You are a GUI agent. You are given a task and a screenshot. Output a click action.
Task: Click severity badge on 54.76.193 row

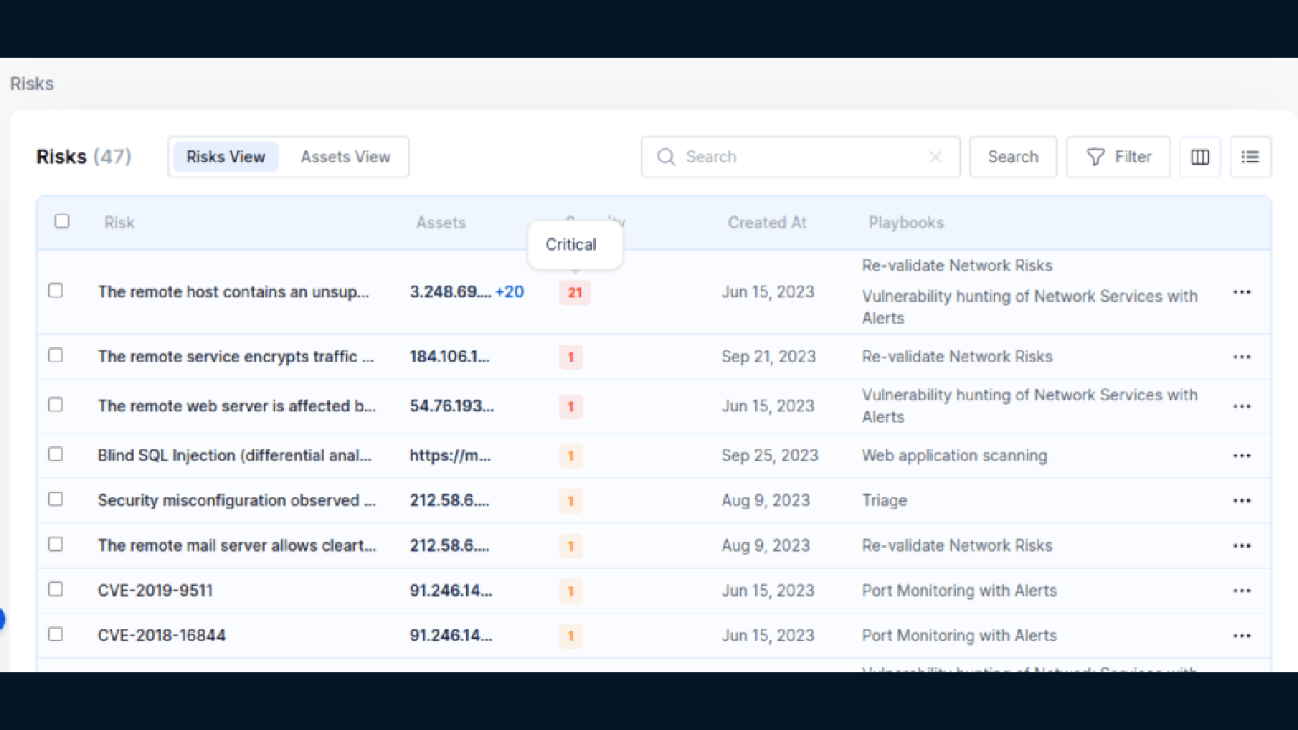click(570, 406)
